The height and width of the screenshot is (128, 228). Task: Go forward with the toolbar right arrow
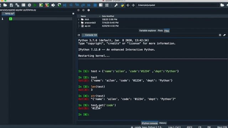[133, 5]
